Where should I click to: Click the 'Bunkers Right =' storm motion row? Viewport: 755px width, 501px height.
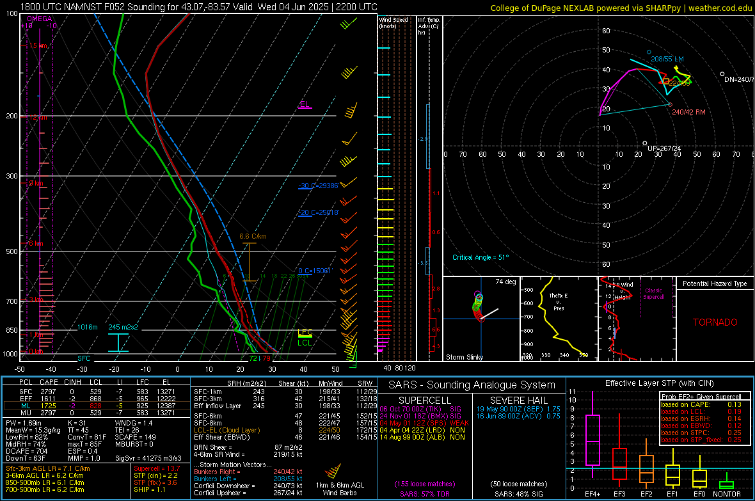(x=248, y=472)
